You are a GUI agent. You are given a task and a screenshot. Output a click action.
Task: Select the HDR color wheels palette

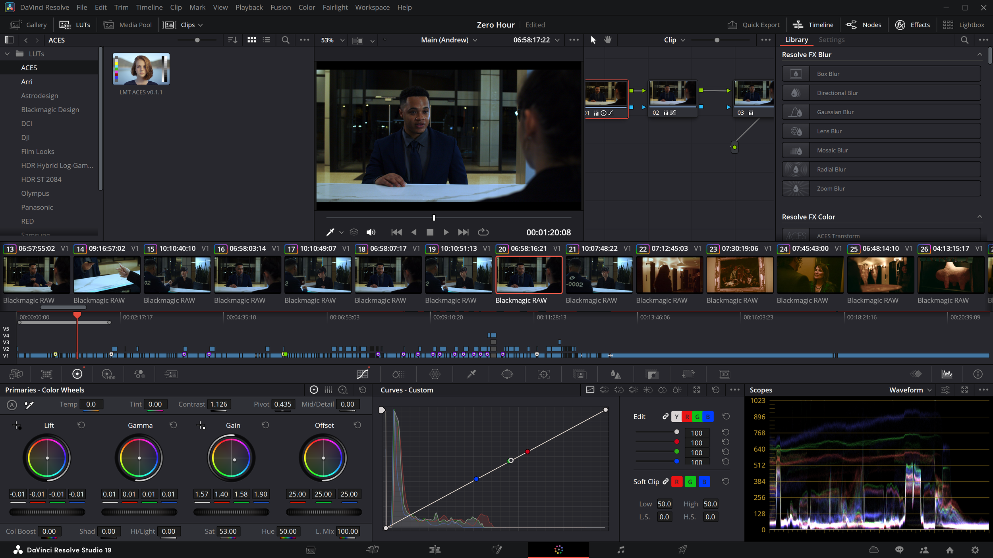click(108, 374)
